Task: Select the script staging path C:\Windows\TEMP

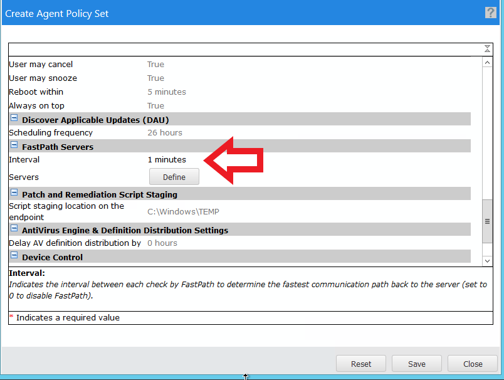Action: point(183,212)
